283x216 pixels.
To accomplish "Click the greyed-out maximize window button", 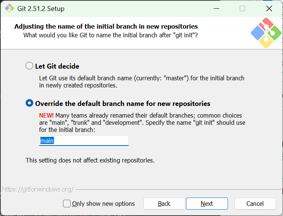I will (x=242, y=8).
